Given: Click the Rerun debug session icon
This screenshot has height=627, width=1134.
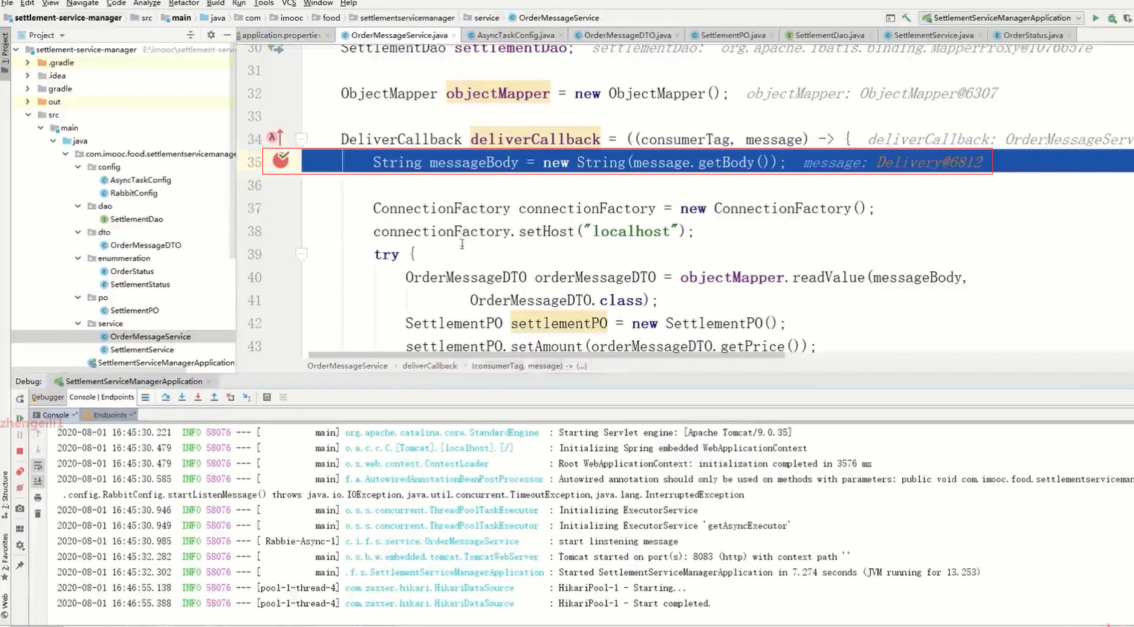Looking at the screenshot, I should pyautogui.click(x=20, y=398).
